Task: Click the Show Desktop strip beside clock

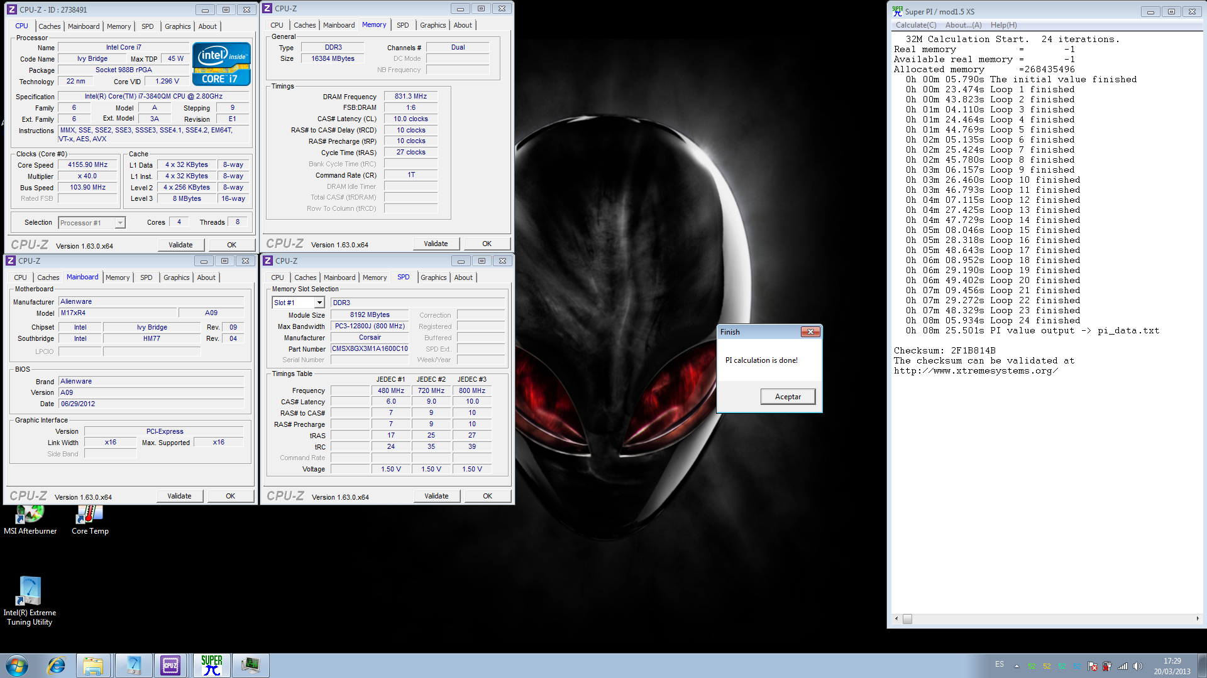Action: [1202, 665]
